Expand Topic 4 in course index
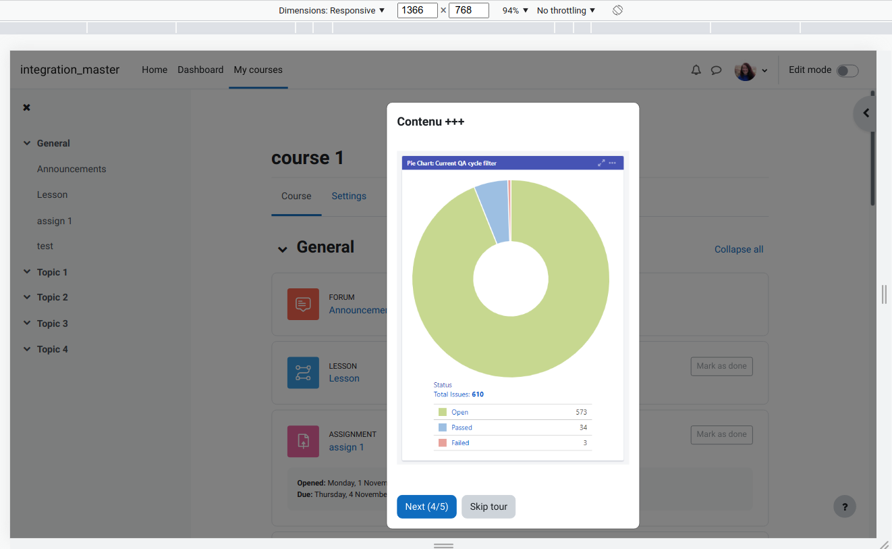 tap(27, 348)
